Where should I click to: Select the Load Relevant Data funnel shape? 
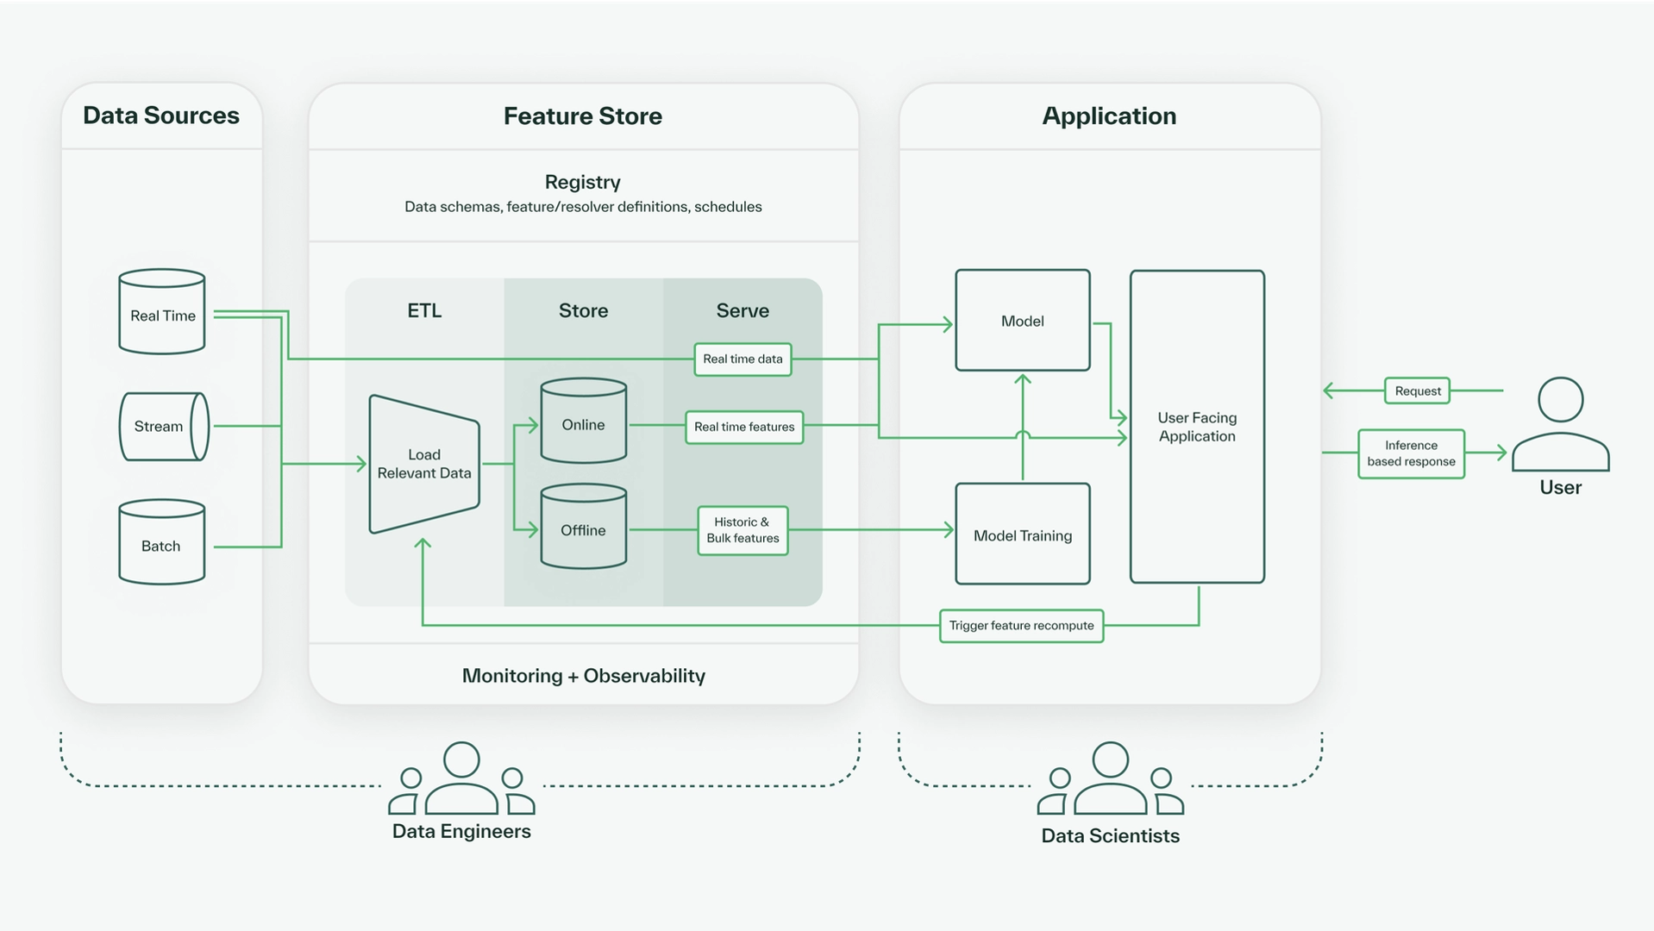(423, 464)
